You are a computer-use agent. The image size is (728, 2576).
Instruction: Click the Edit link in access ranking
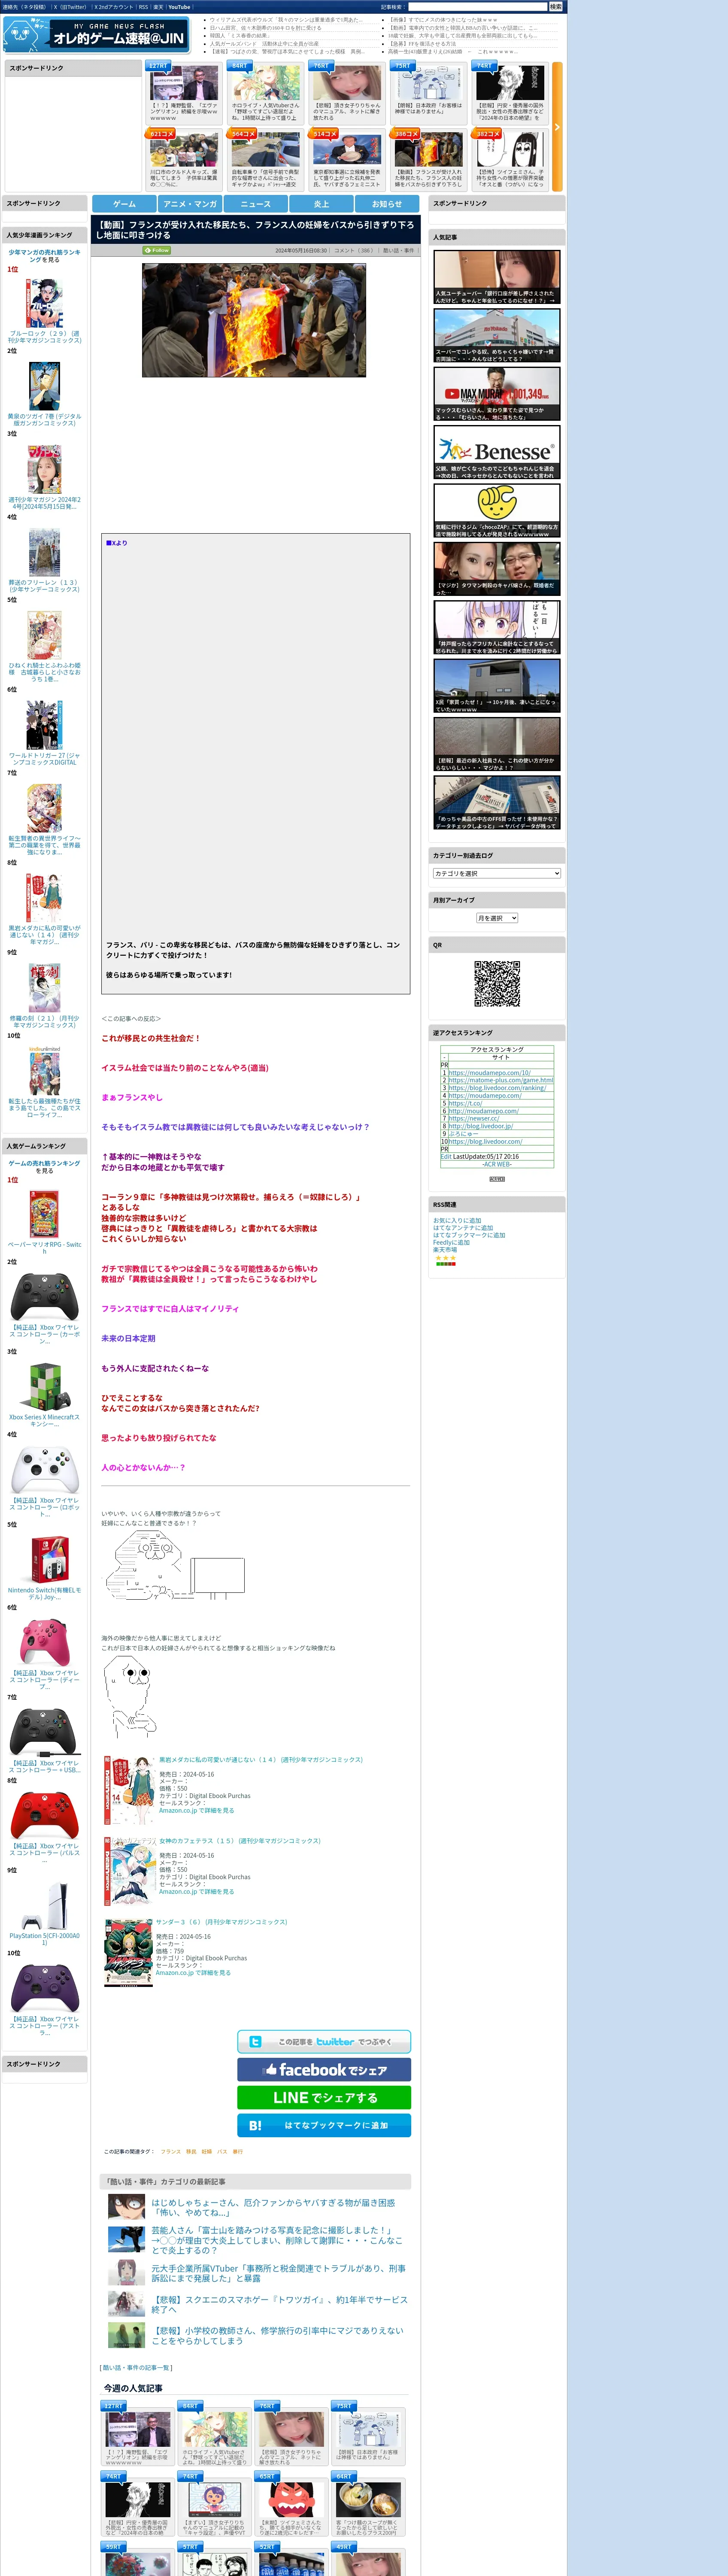click(446, 1156)
